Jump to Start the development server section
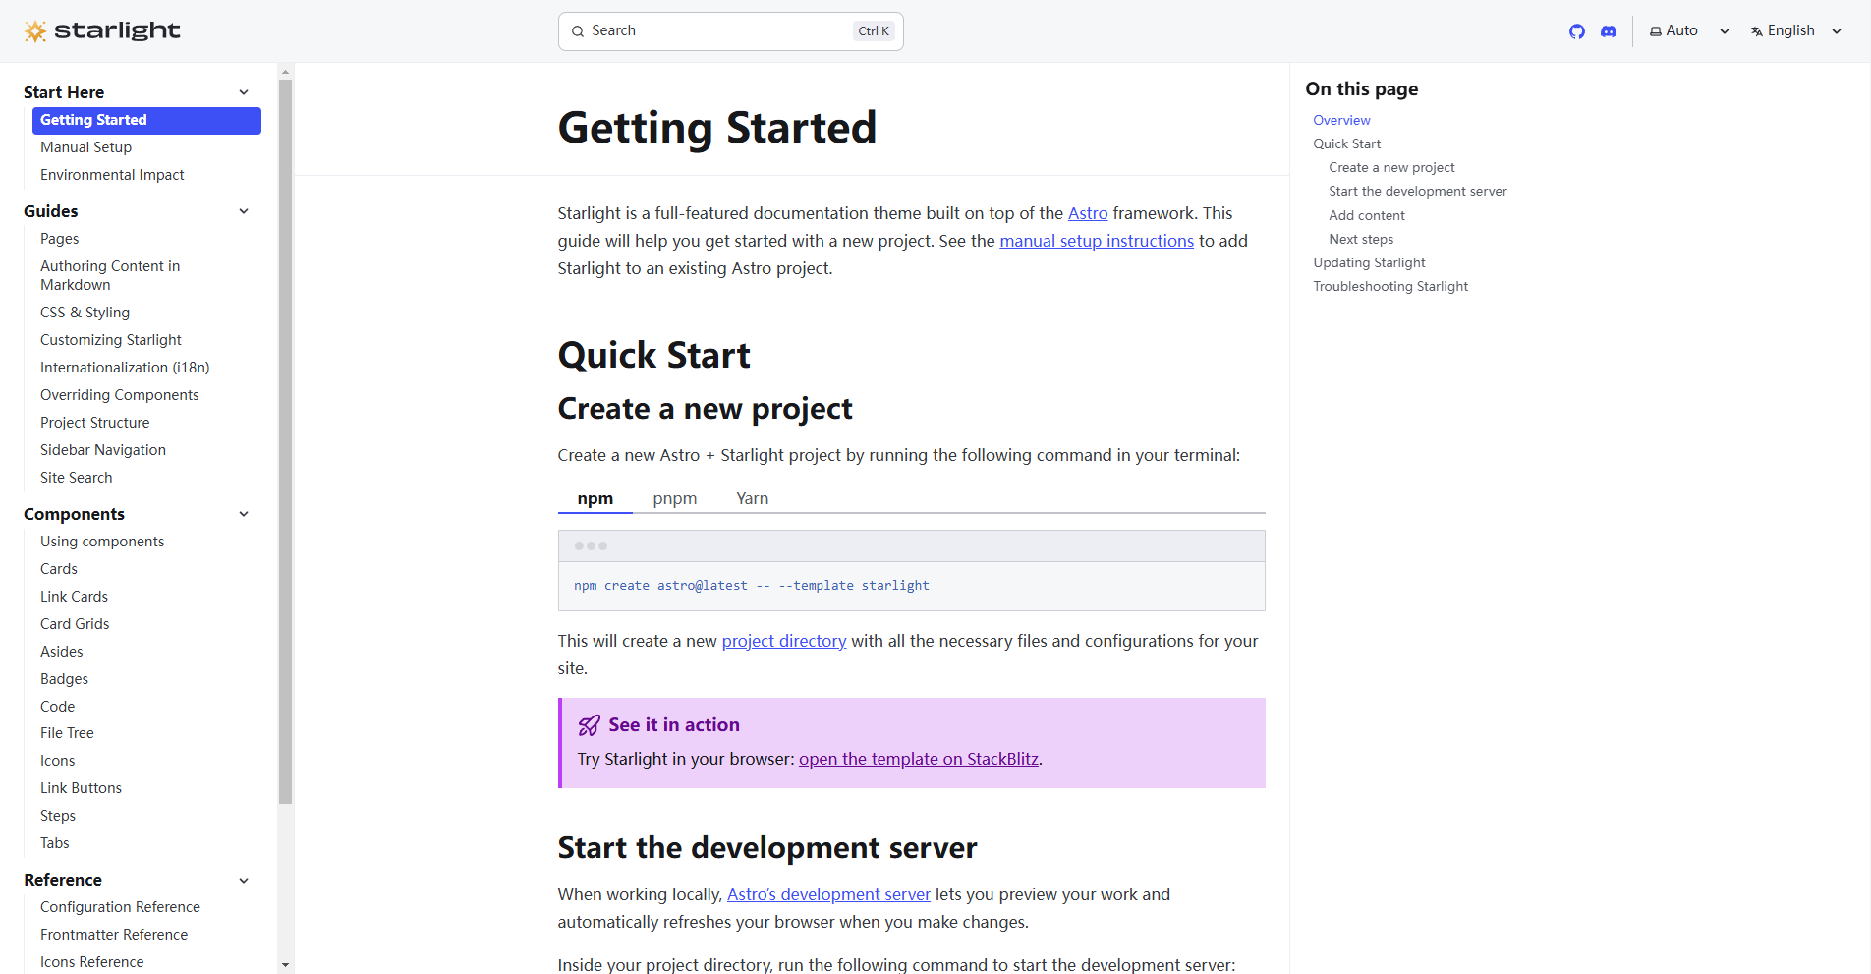Viewport: 1871px width, 974px height. pos(1417,191)
